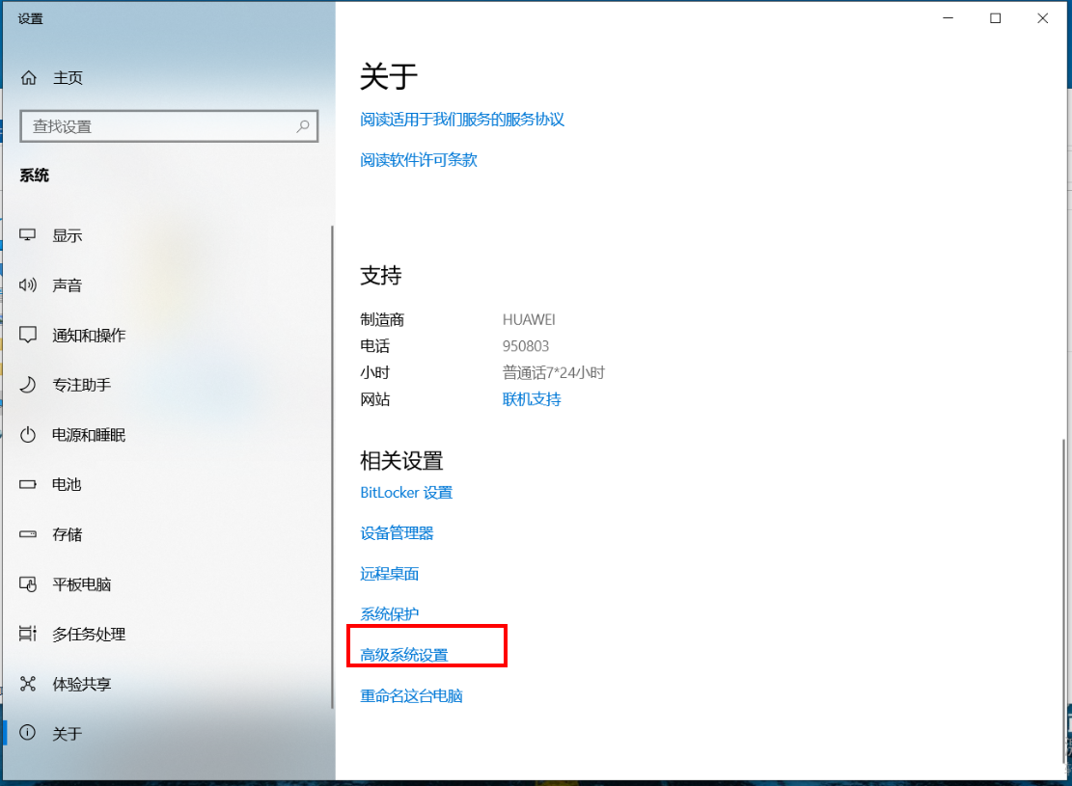Image resolution: width=1072 pixels, height=786 pixels.
Task: Click the 普通话7*24小时 hours text
Action: 554,372
